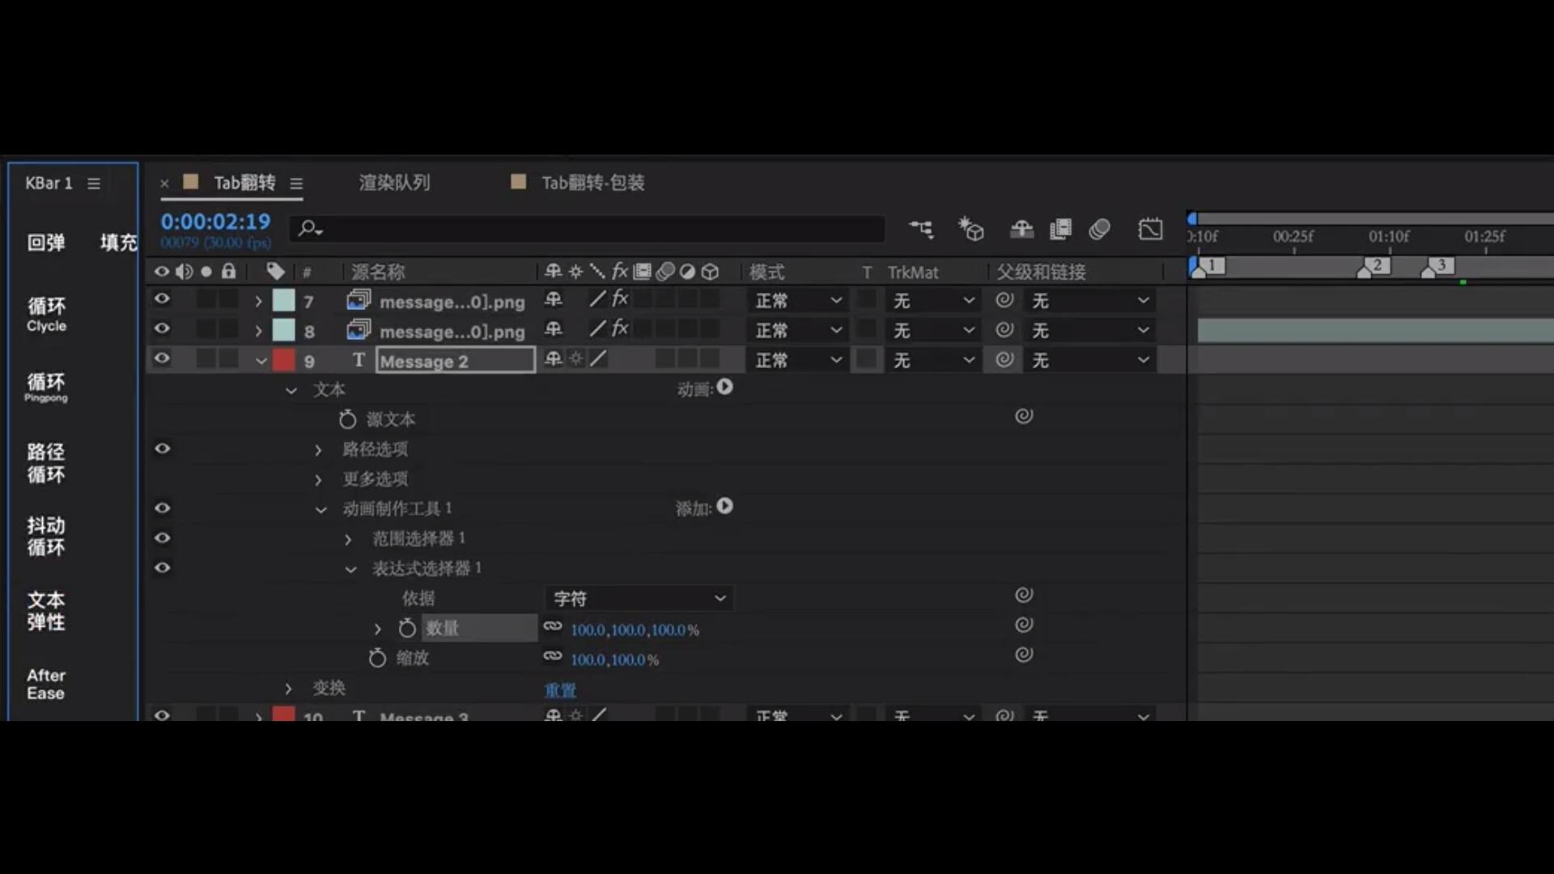This screenshot has height=874, width=1554.
Task: Open the composition mini-flowchart icon
Action: [921, 229]
